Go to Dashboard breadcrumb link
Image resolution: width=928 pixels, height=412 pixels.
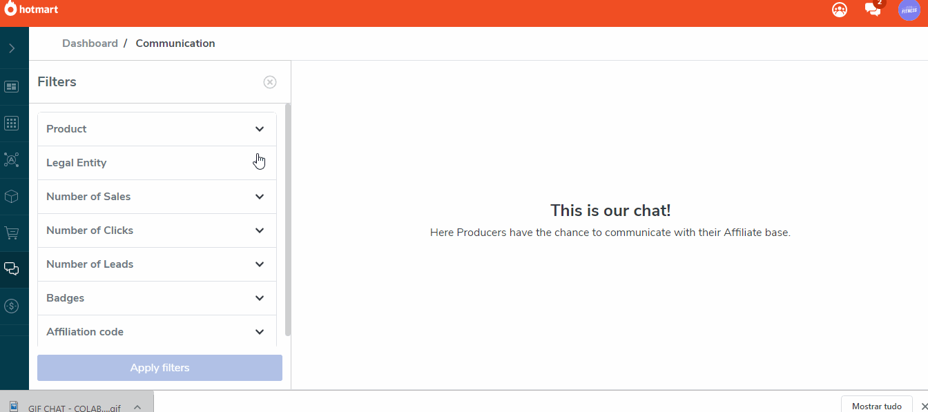tap(90, 43)
